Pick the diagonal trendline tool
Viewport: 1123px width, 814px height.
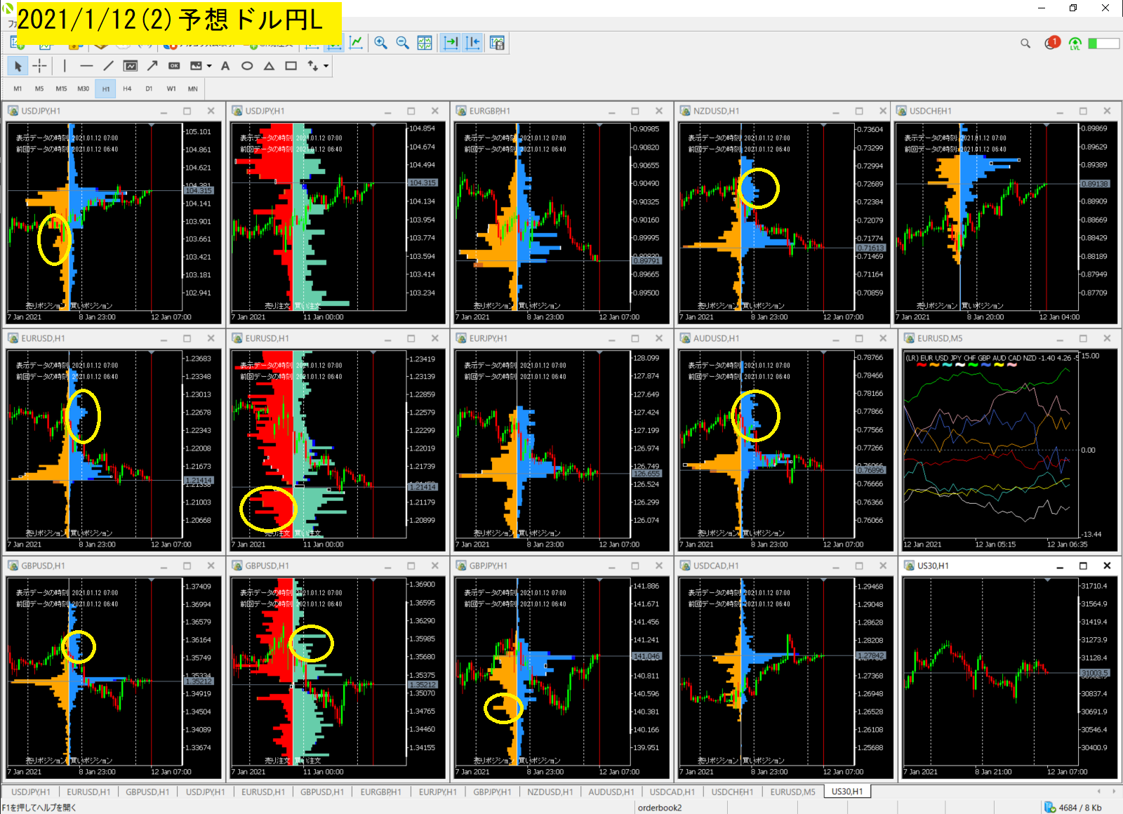click(x=108, y=66)
